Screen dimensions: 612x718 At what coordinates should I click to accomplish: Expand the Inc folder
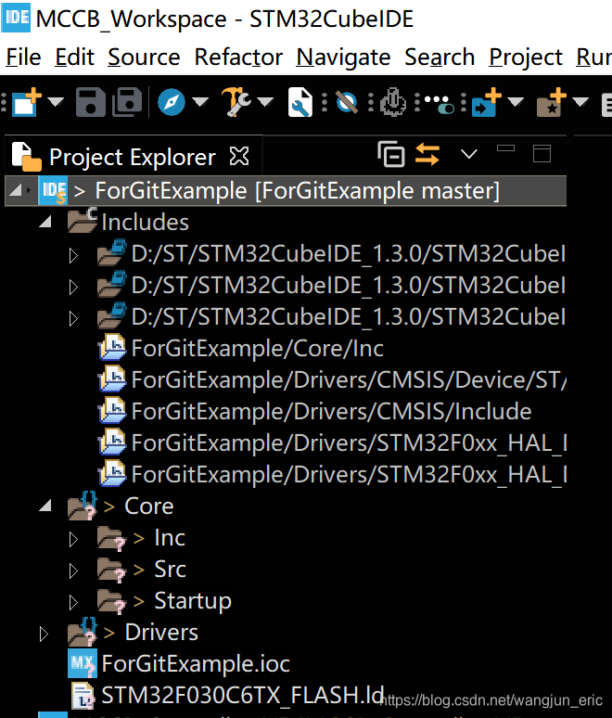[73, 539]
